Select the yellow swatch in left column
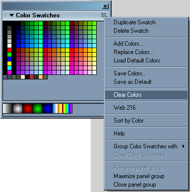190x192 pixels. tap(9, 64)
